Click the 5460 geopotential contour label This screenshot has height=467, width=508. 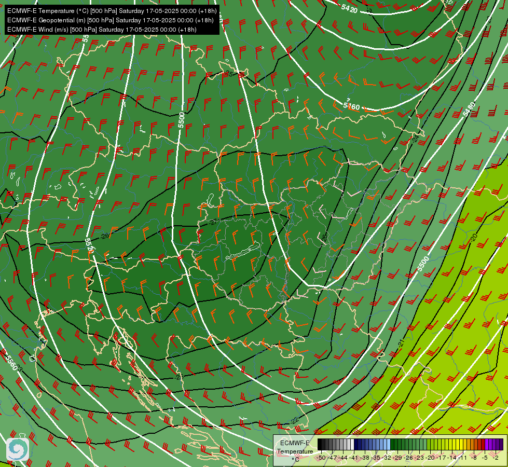[x=351, y=106]
